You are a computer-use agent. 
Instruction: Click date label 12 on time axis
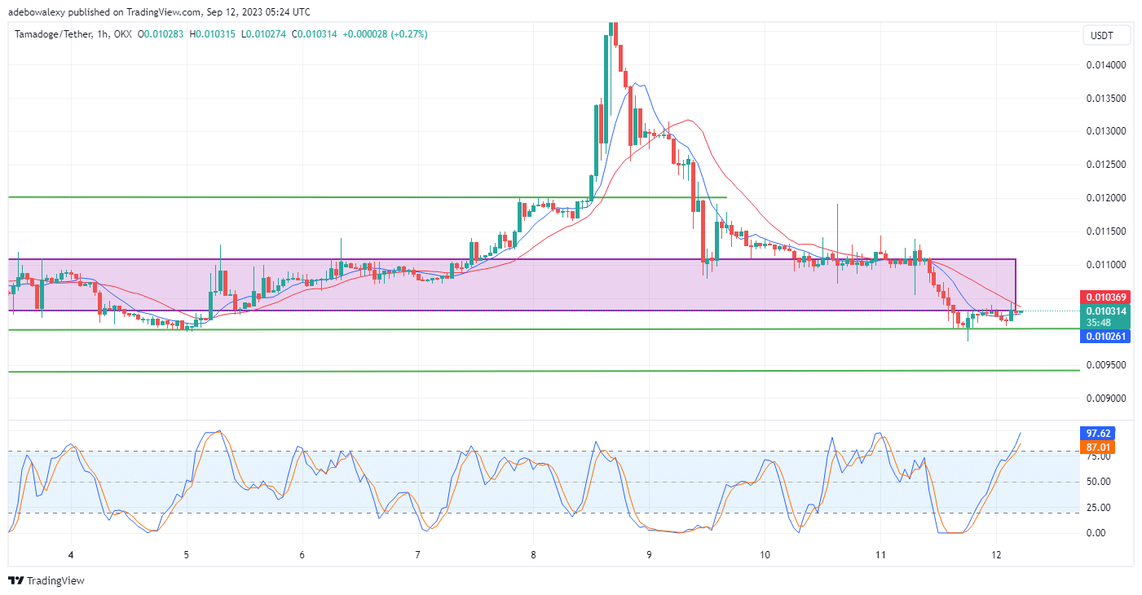tap(995, 556)
